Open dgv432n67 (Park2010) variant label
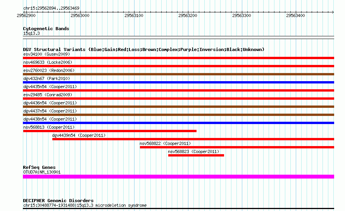 tap(47, 78)
